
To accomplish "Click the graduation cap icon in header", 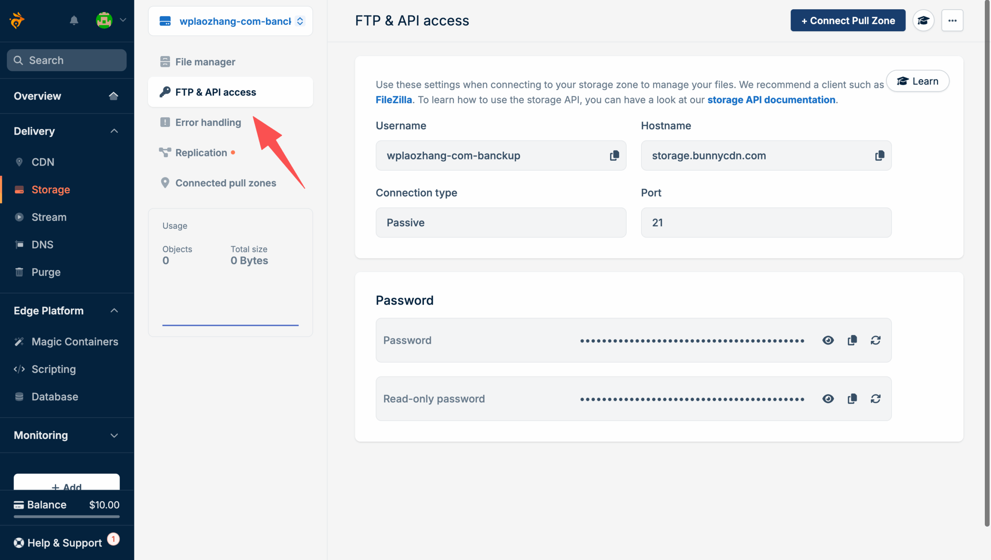I will tap(923, 21).
